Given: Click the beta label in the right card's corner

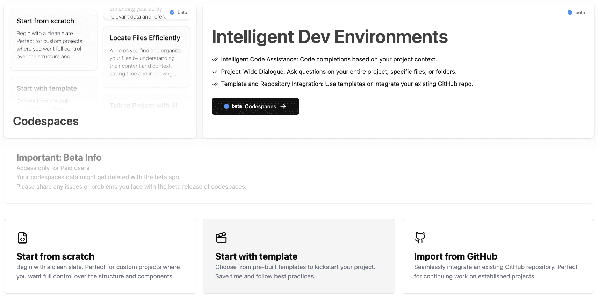Looking at the screenshot, I should pyautogui.click(x=580, y=12).
